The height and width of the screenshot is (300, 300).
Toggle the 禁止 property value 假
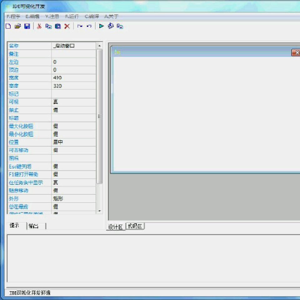pos(74,110)
